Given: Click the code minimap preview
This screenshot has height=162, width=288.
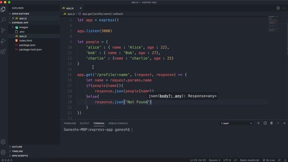Looking at the screenshot, I should point(274,24).
